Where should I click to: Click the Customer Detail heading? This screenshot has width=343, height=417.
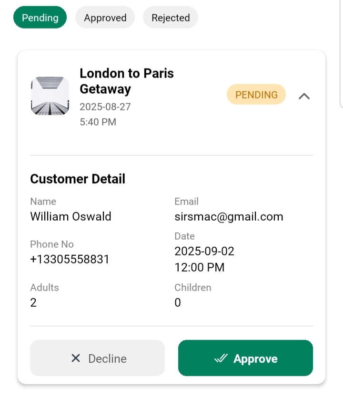[78, 179]
